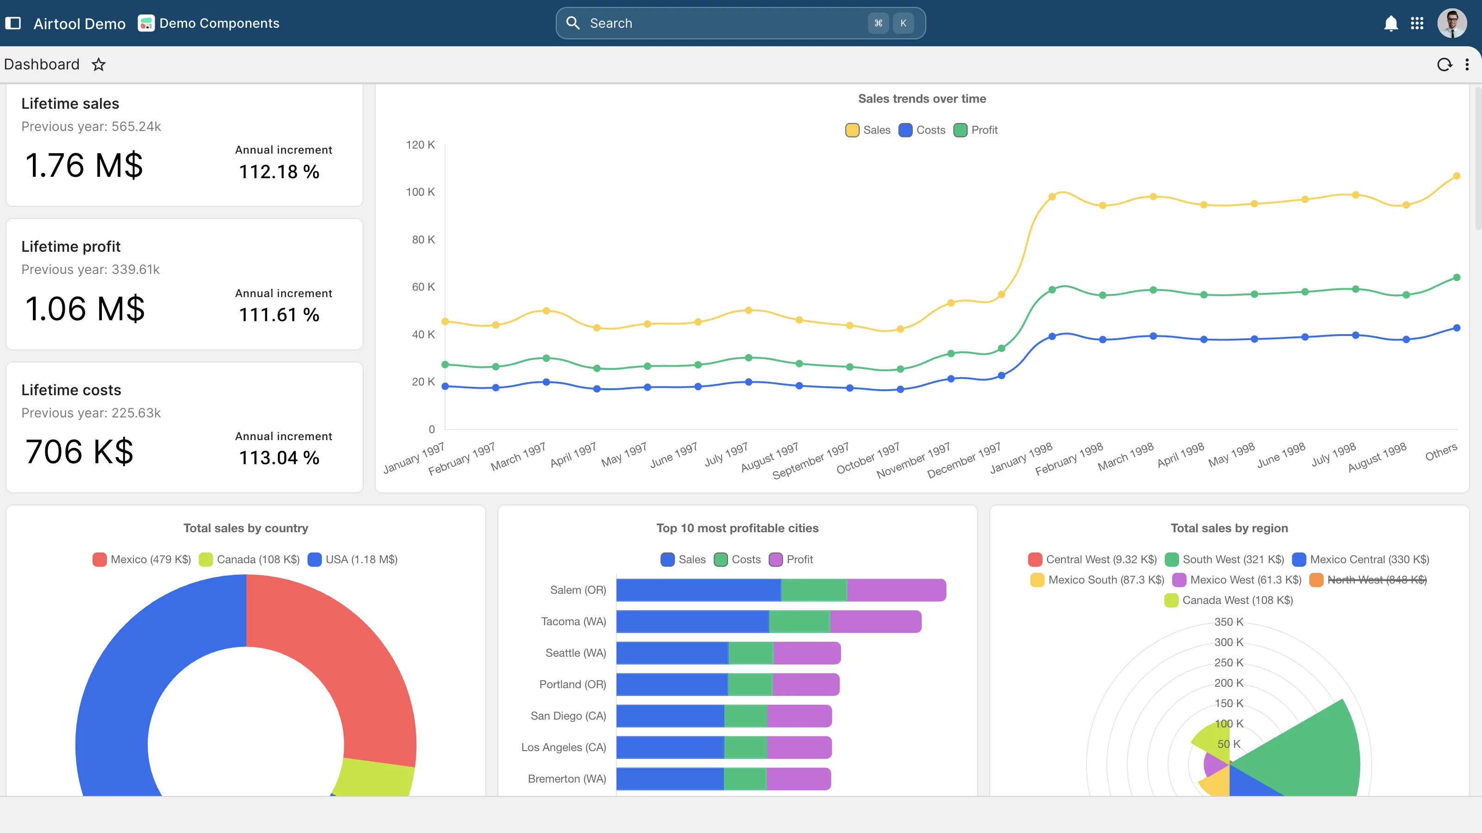Click San Diego (CA) purple profit bar
The width and height of the screenshot is (1482, 833).
tap(800, 716)
